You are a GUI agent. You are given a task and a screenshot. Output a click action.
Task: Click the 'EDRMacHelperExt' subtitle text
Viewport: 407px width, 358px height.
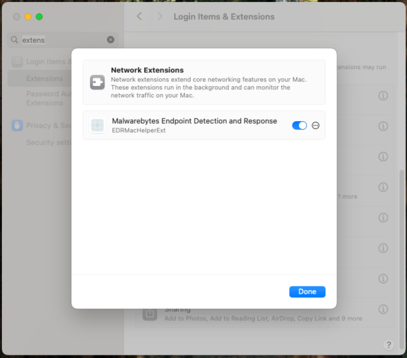[139, 130]
